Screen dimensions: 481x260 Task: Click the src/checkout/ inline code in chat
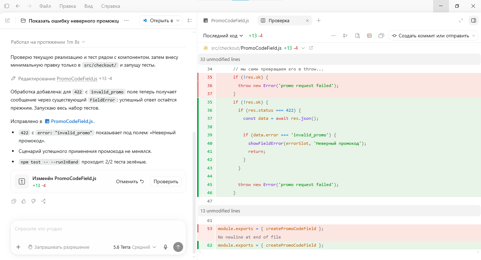[100, 65]
